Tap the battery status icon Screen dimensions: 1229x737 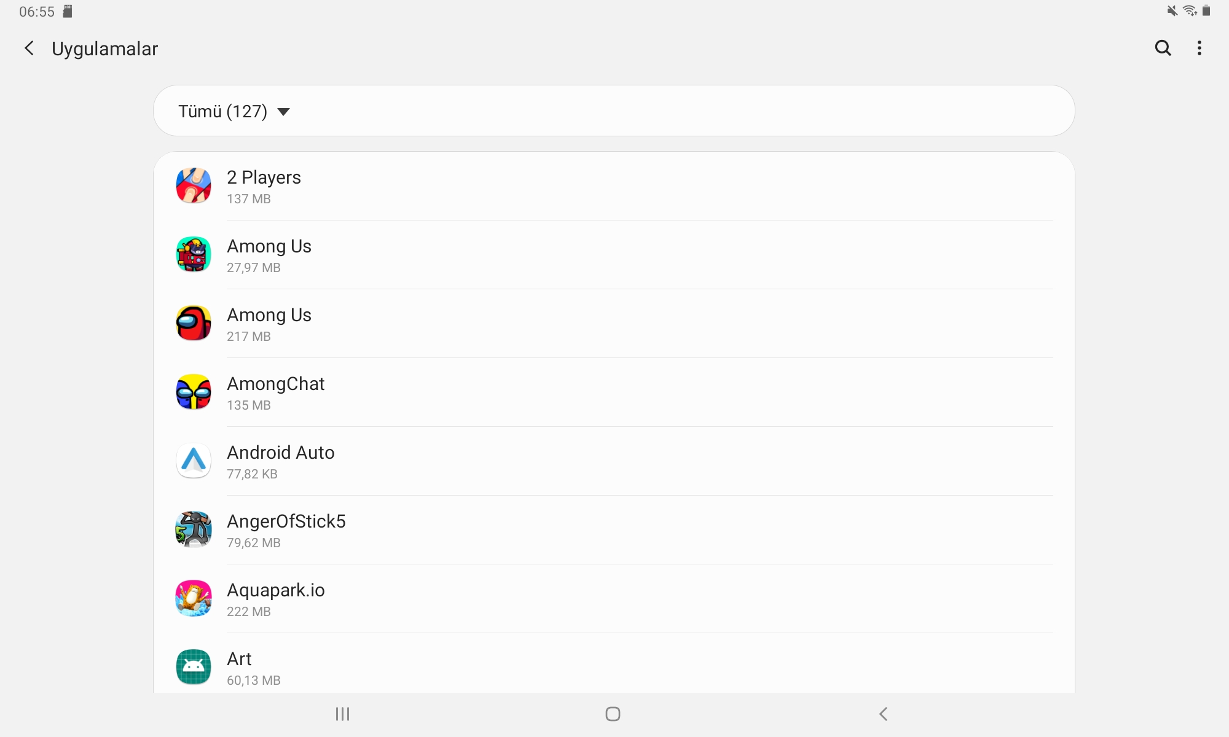pos(1206,10)
